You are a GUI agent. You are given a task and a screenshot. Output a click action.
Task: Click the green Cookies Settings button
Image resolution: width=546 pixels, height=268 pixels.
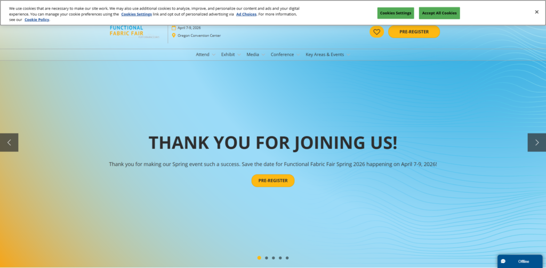pos(396,13)
